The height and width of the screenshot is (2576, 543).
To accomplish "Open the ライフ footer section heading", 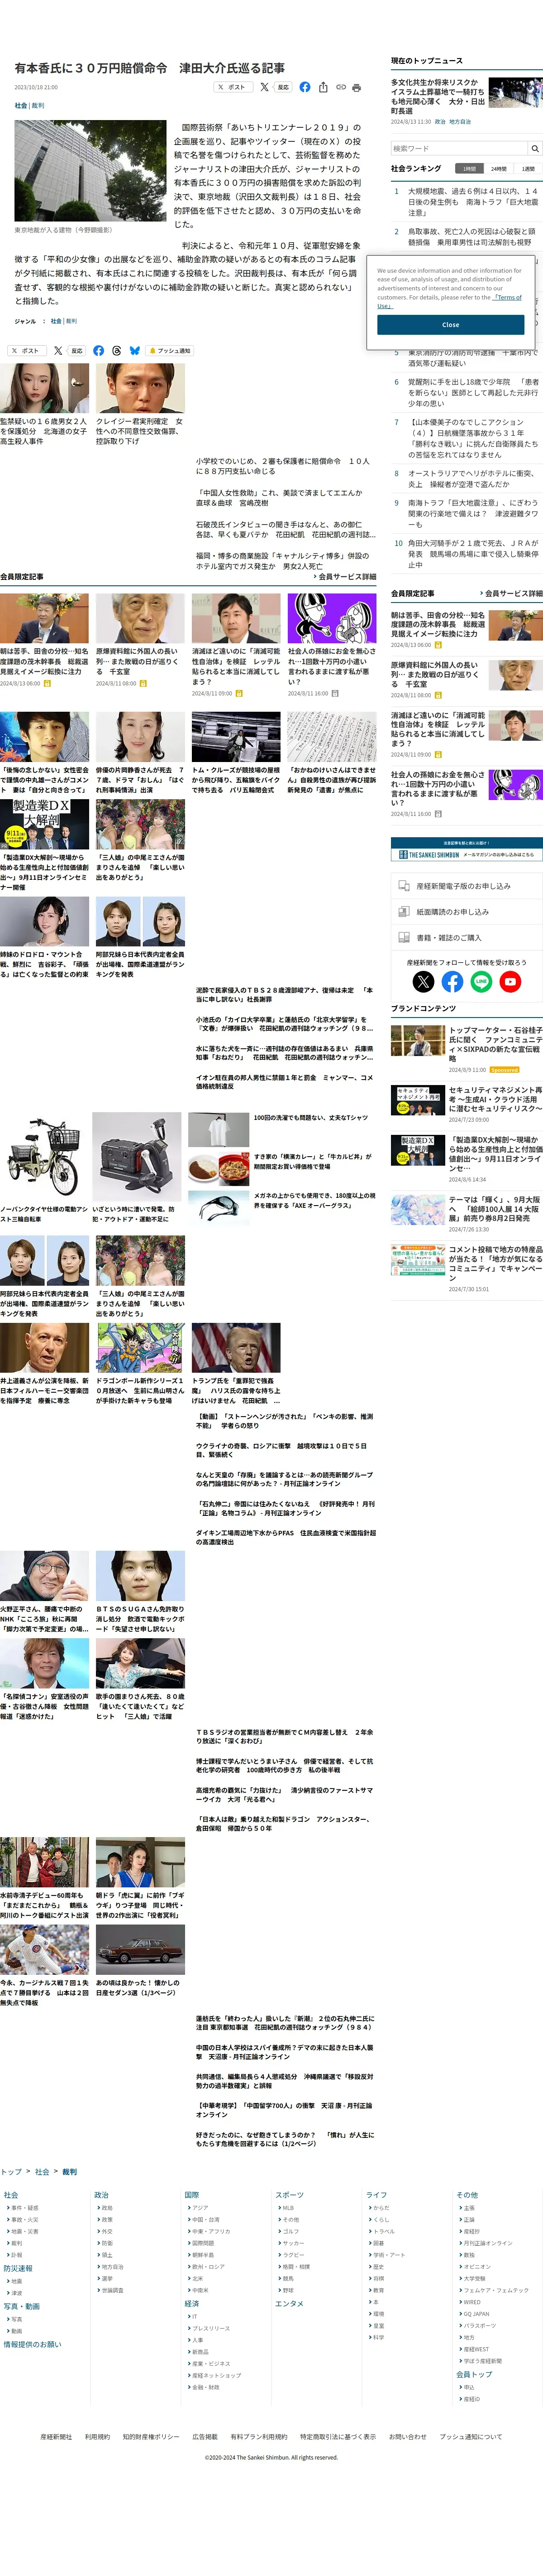I will [376, 2194].
